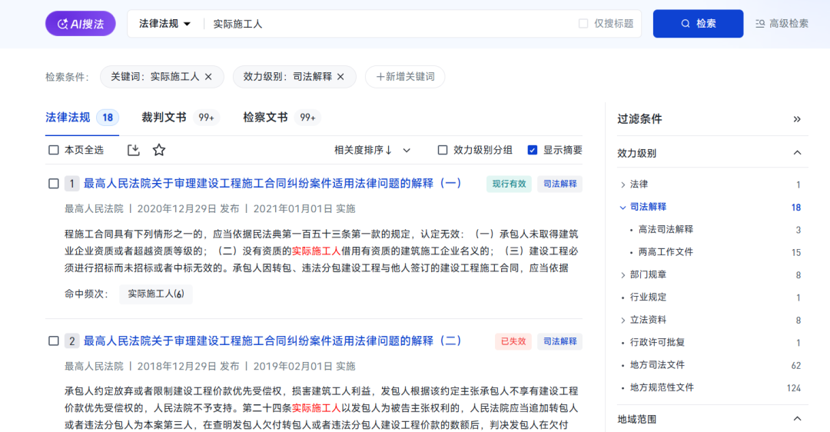This screenshot has height=432, width=830.
Task: Click the 现行有效 status badge
Action: click(x=509, y=184)
